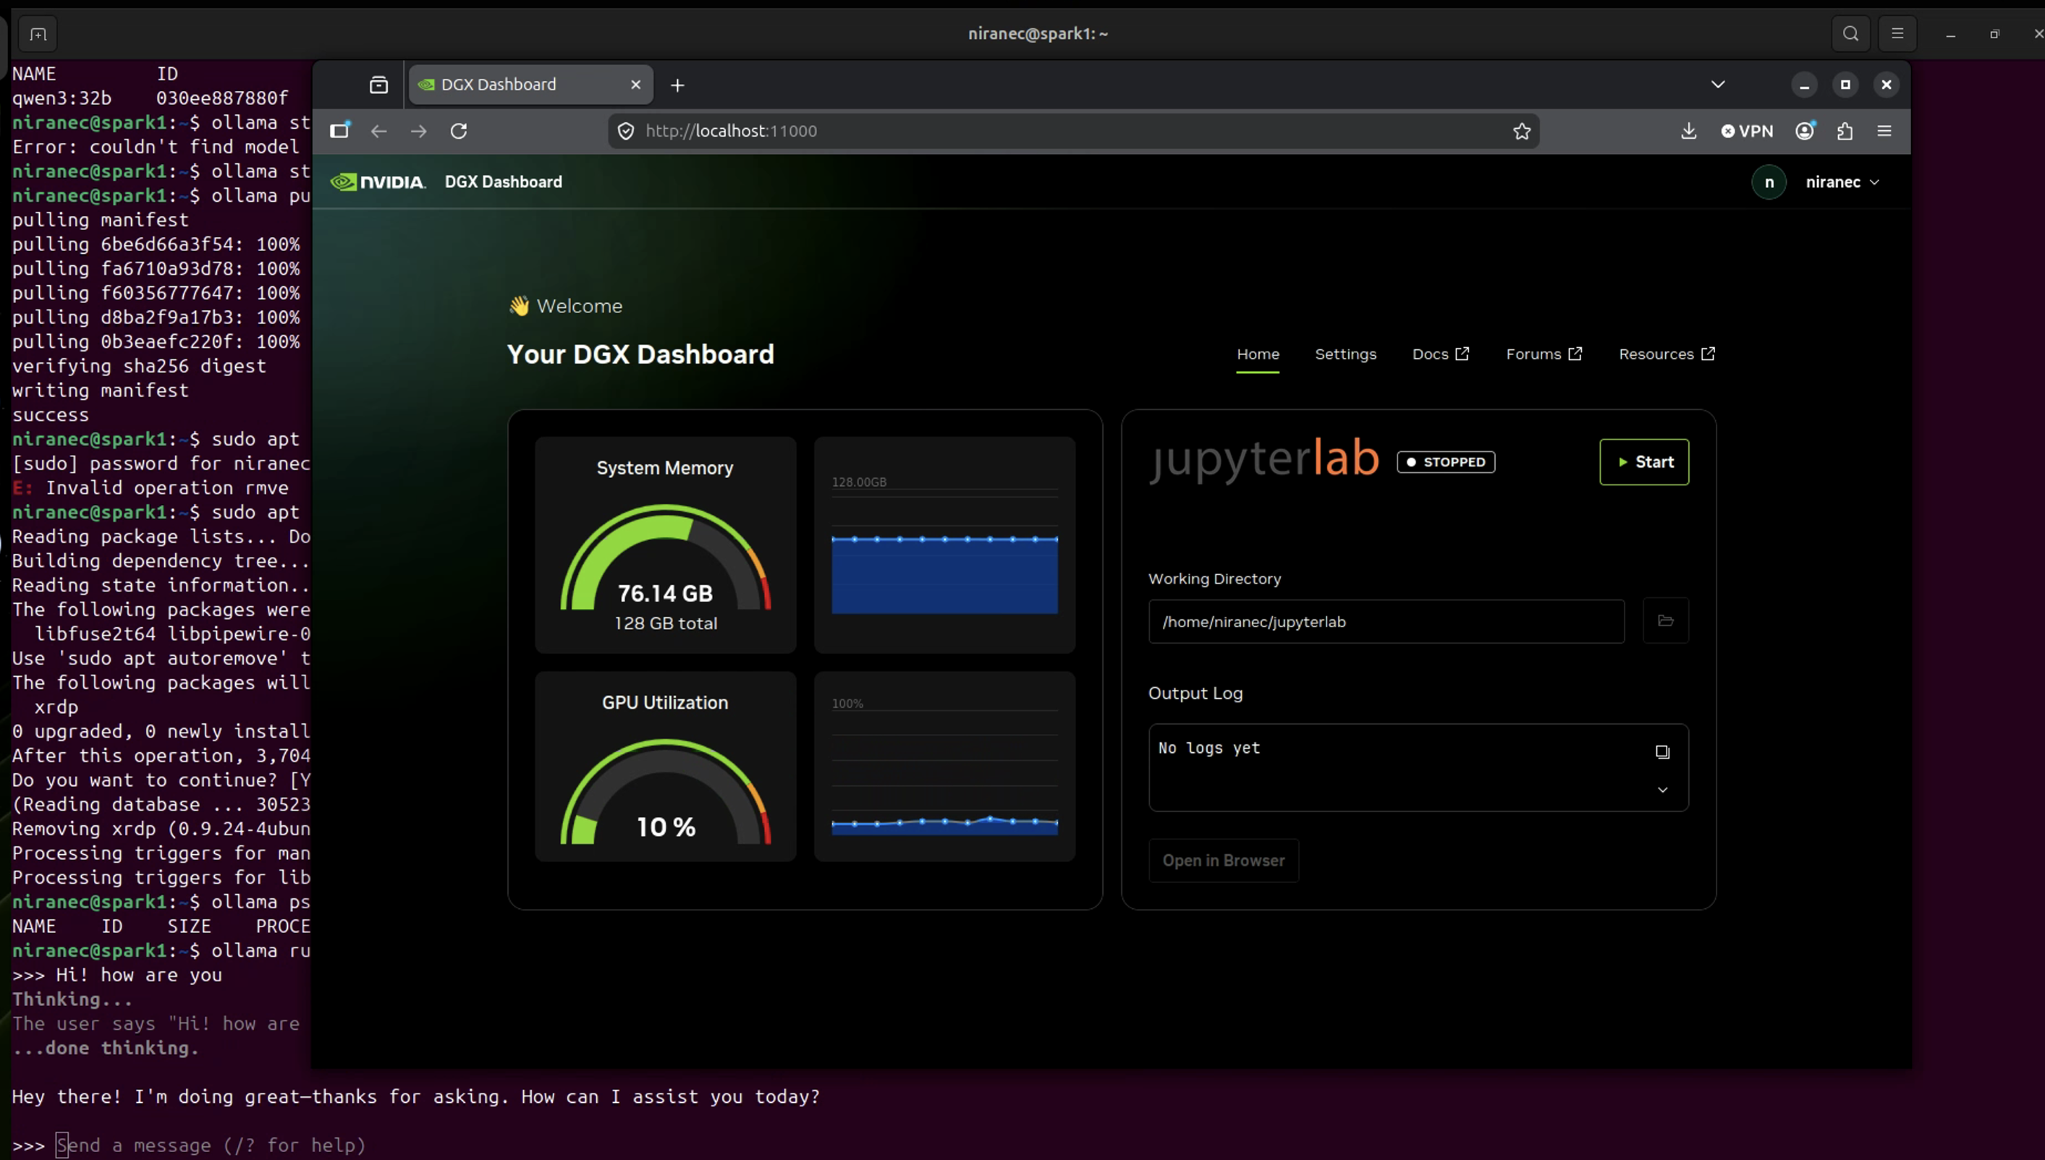Click the '128.00GB' chart axis label
This screenshot has height=1160, width=2045.
click(859, 482)
